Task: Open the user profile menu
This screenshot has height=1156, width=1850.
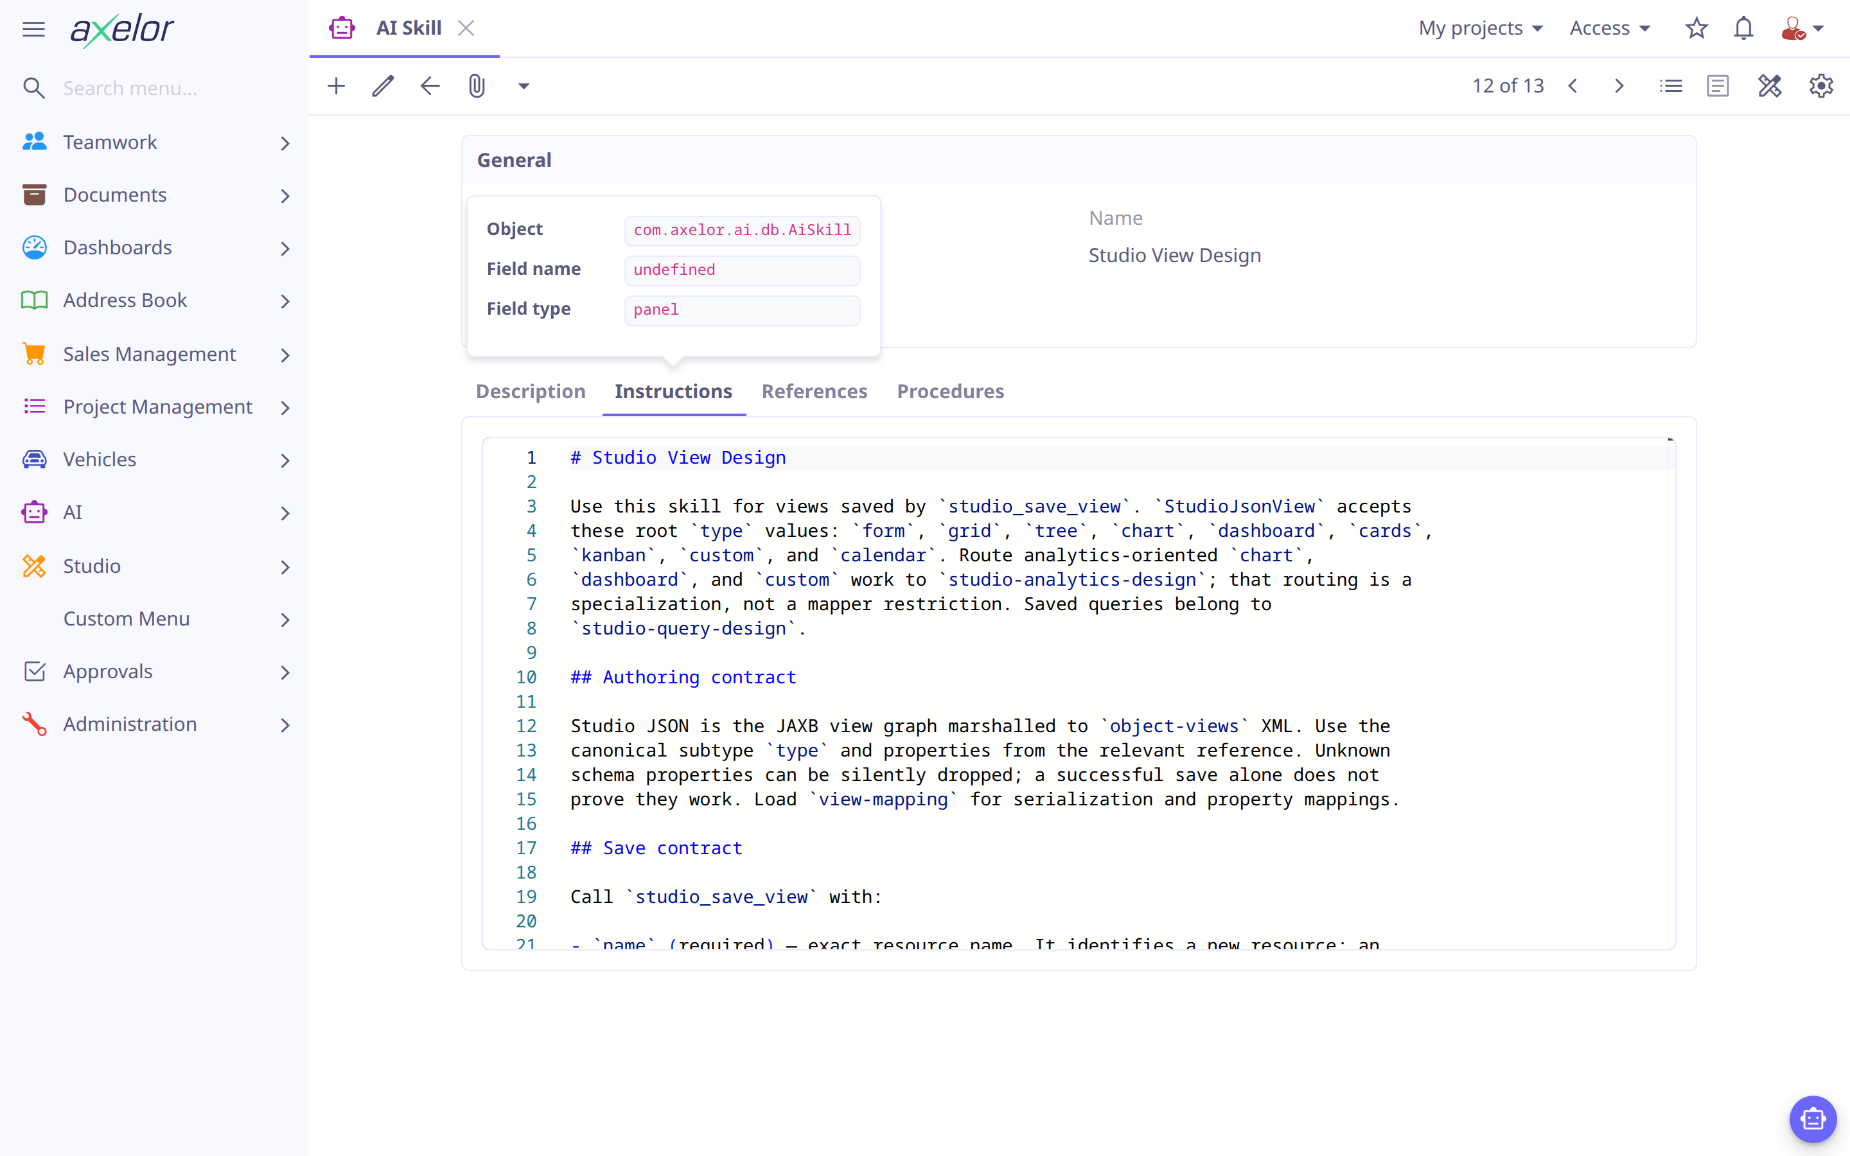Action: (x=1802, y=28)
